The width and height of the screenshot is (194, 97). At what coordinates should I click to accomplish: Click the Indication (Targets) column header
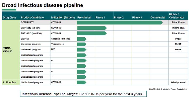(x=63, y=18)
